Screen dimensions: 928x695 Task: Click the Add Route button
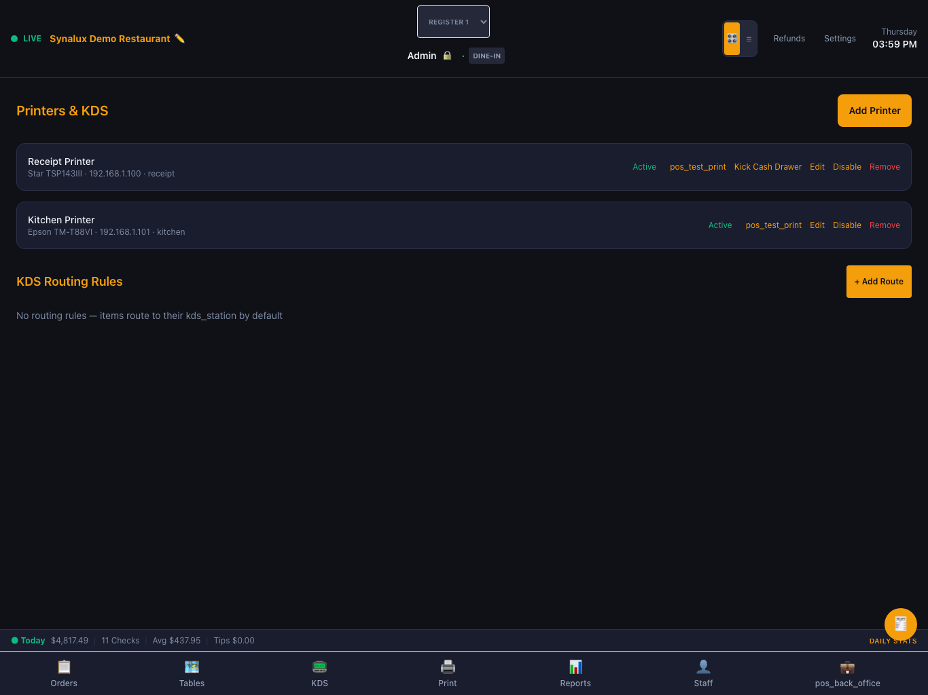[x=878, y=282]
